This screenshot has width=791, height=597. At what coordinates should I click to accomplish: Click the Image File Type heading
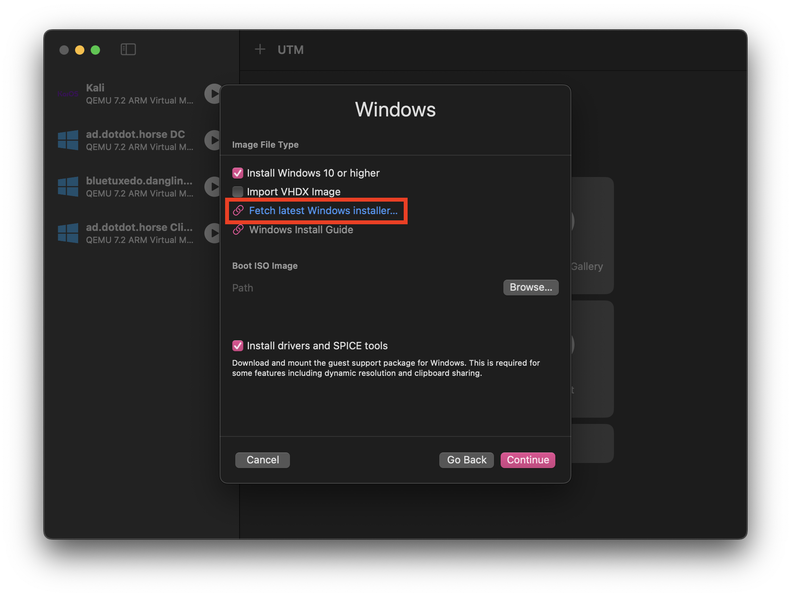pos(265,145)
